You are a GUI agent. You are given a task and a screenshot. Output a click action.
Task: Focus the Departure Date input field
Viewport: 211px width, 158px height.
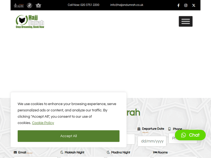coord(152,141)
